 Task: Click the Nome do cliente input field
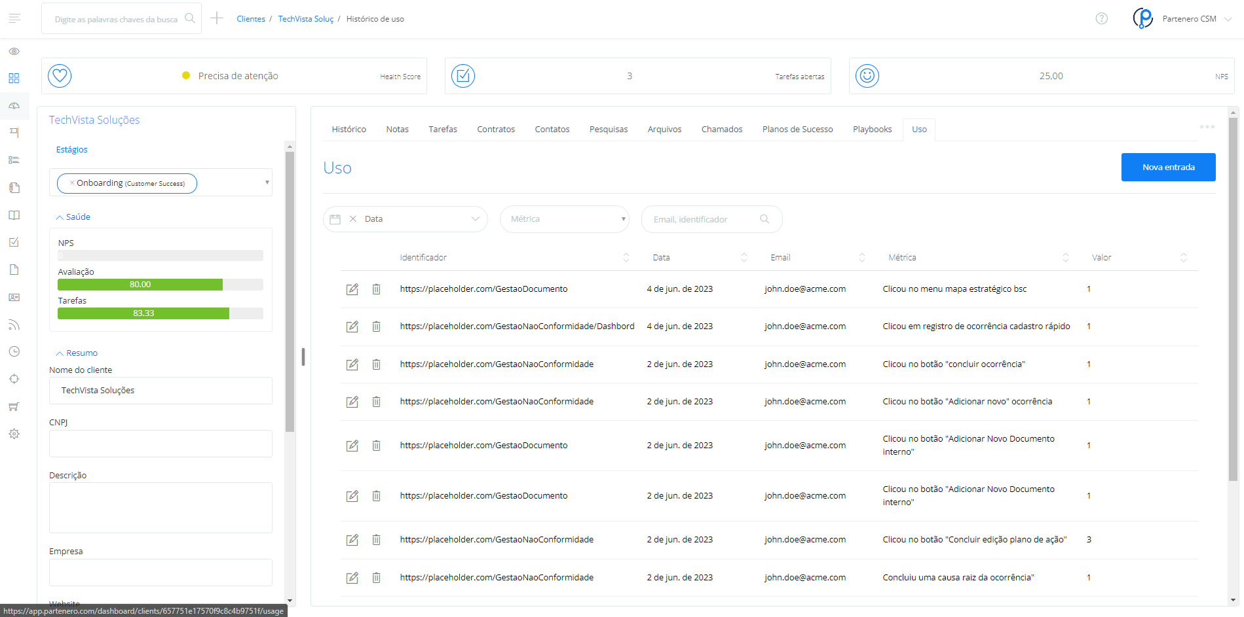160,391
